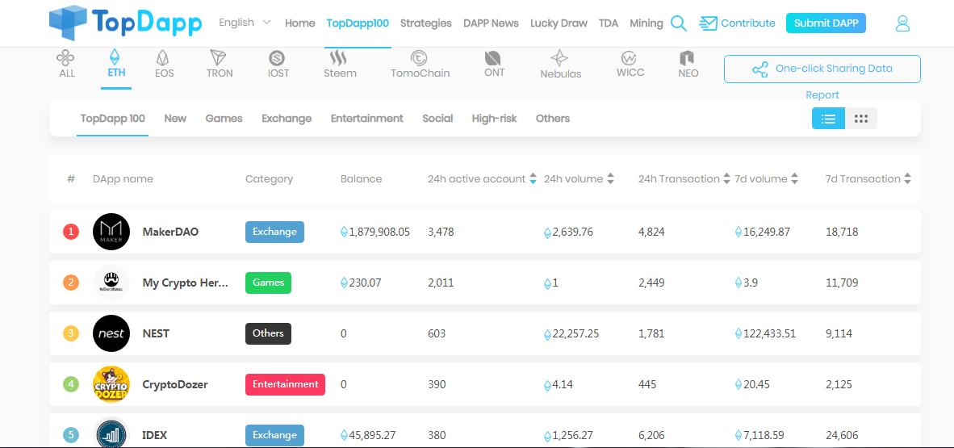
Task: Click the Submit DAPP button
Action: 826,23
